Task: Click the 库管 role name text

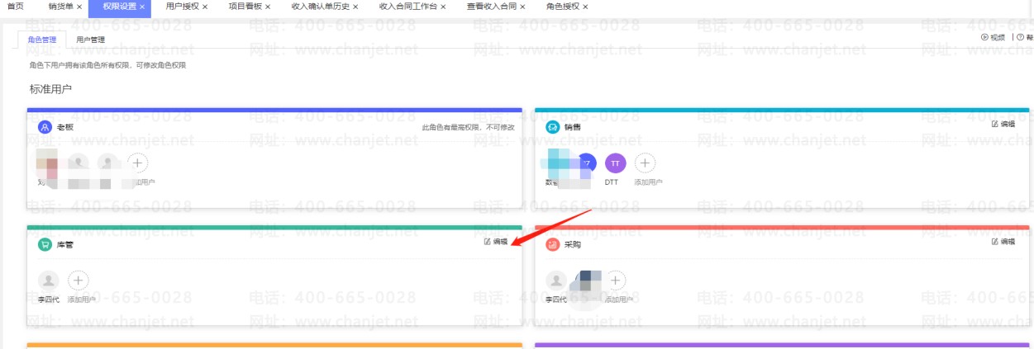Action: click(65, 245)
